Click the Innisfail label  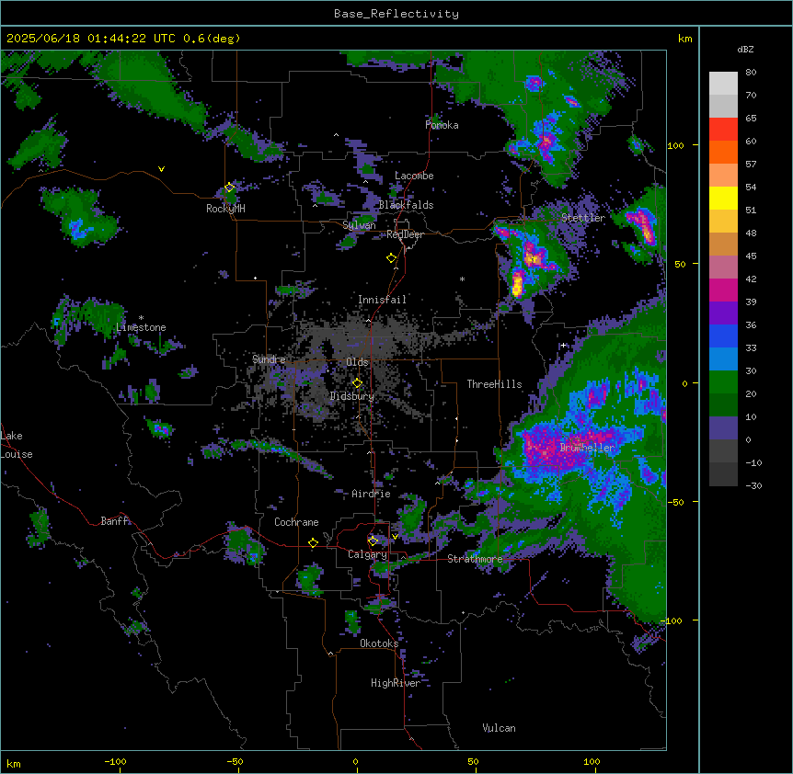[x=382, y=300]
